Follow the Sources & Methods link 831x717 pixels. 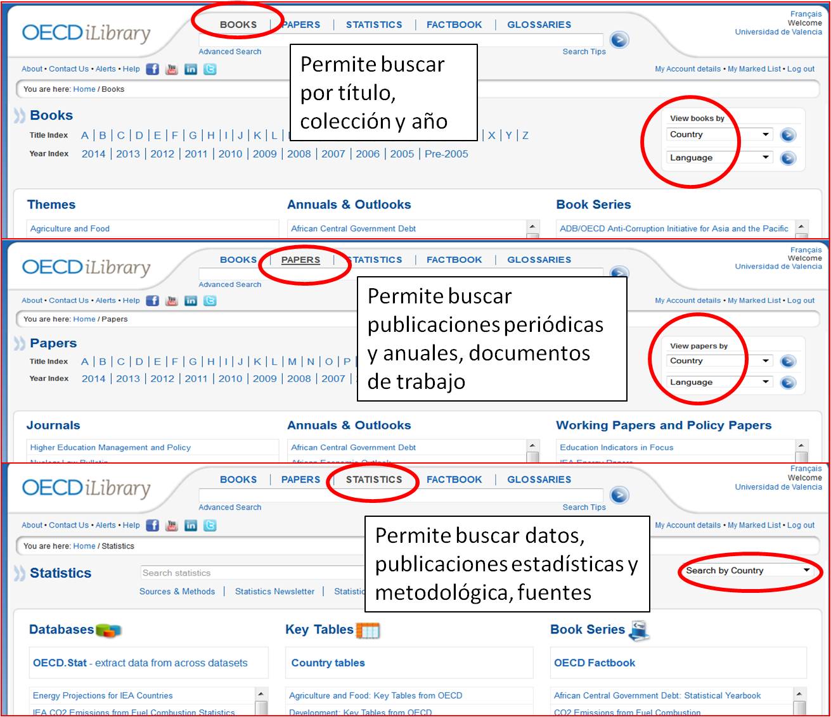[177, 591]
